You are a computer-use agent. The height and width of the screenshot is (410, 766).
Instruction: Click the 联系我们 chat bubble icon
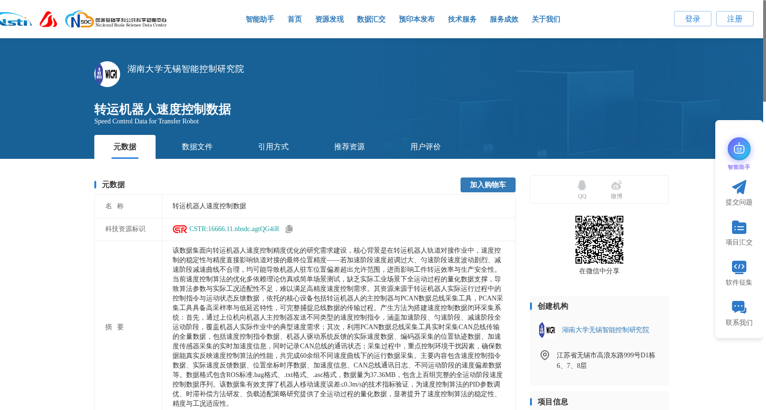click(739, 307)
